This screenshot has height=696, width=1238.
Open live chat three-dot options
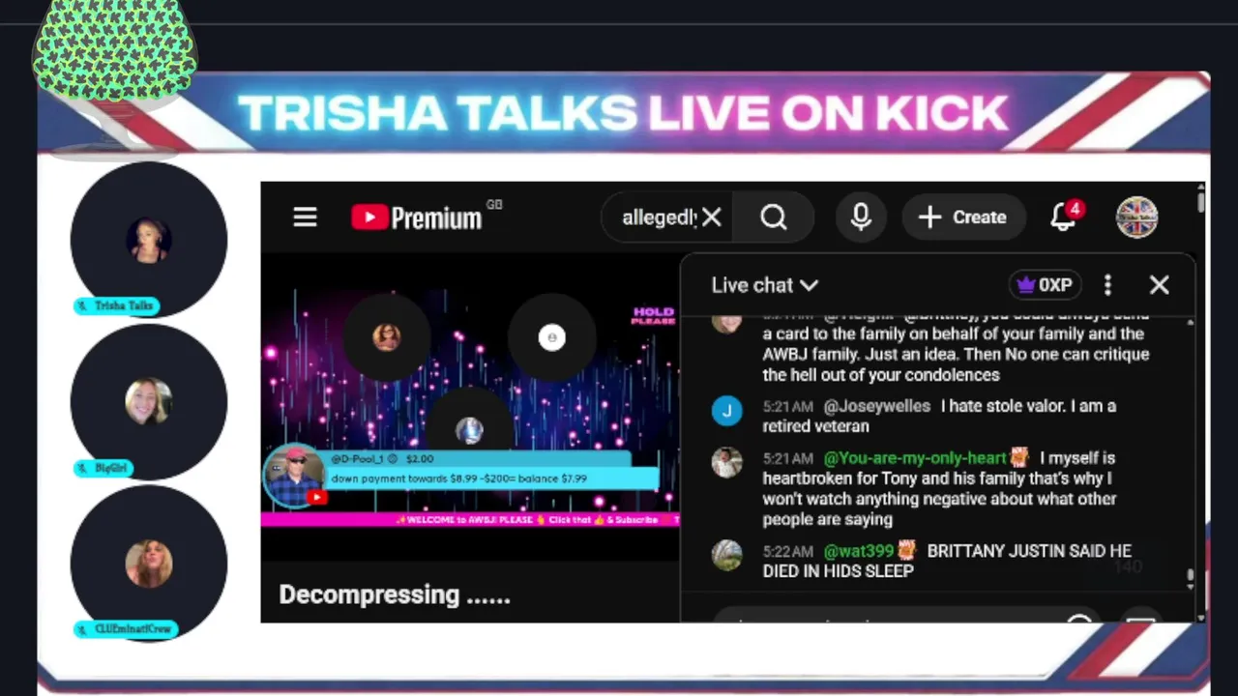coord(1108,285)
